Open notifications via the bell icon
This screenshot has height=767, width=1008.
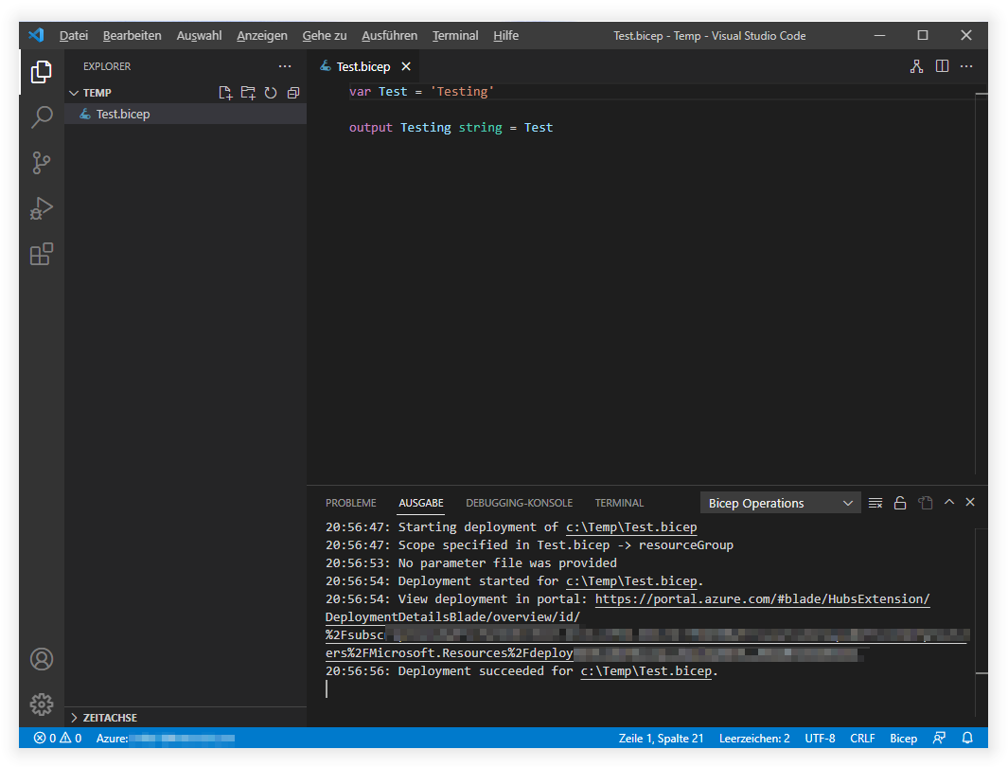tap(966, 738)
